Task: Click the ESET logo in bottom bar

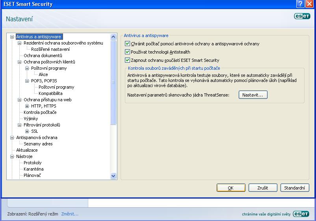Action: pos(301,214)
